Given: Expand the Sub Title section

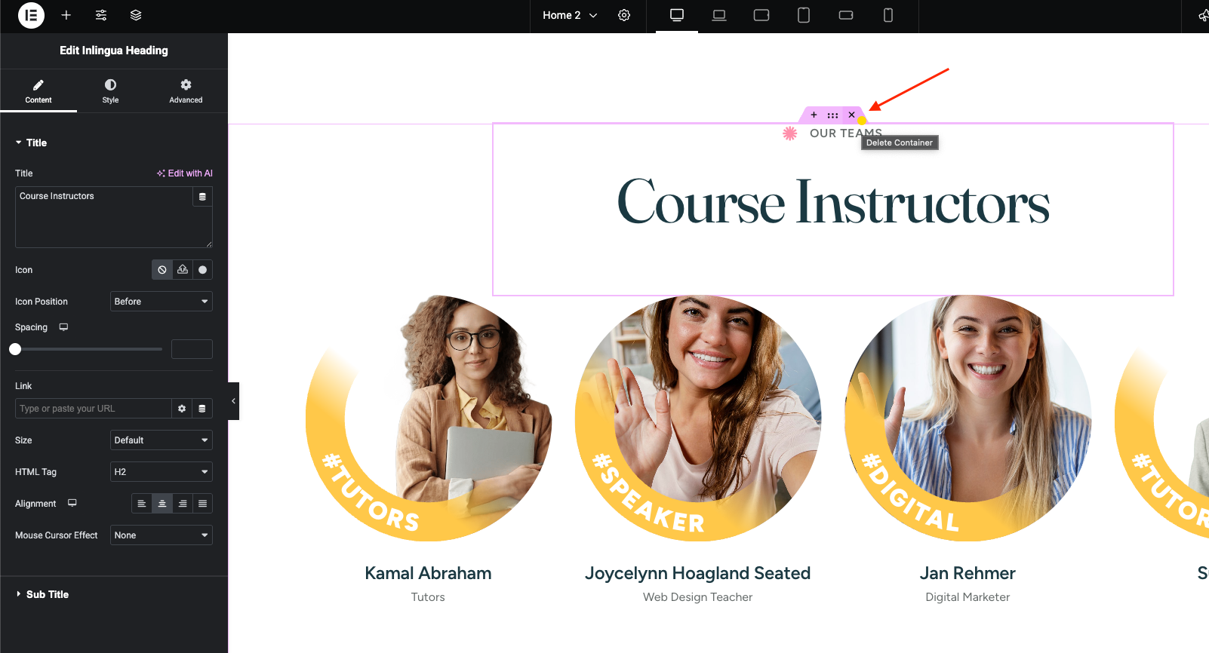Looking at the screenshot, I should pyautogui.click(x=47, y=594).
